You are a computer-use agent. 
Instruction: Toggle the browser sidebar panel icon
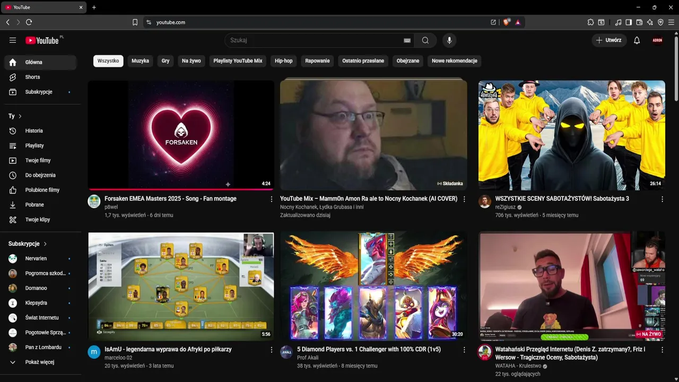coord(629,22)
